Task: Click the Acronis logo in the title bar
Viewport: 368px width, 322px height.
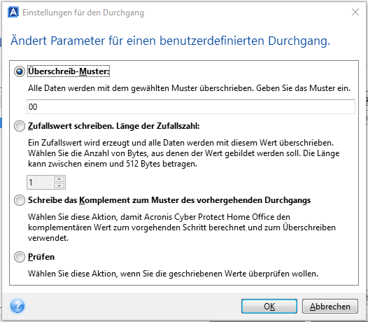Action: pyautogui.click(x=13, y=13)
